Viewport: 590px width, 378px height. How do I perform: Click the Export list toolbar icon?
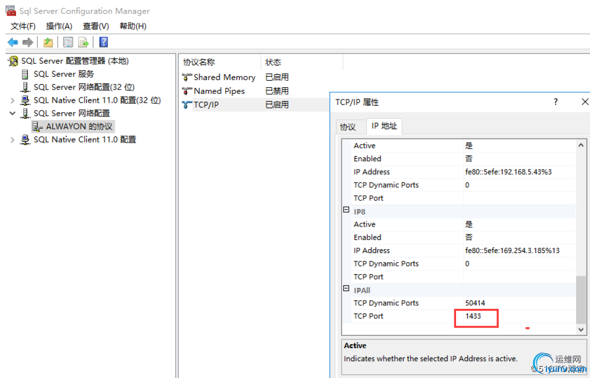pyautogui.click(x=83, y=42)
